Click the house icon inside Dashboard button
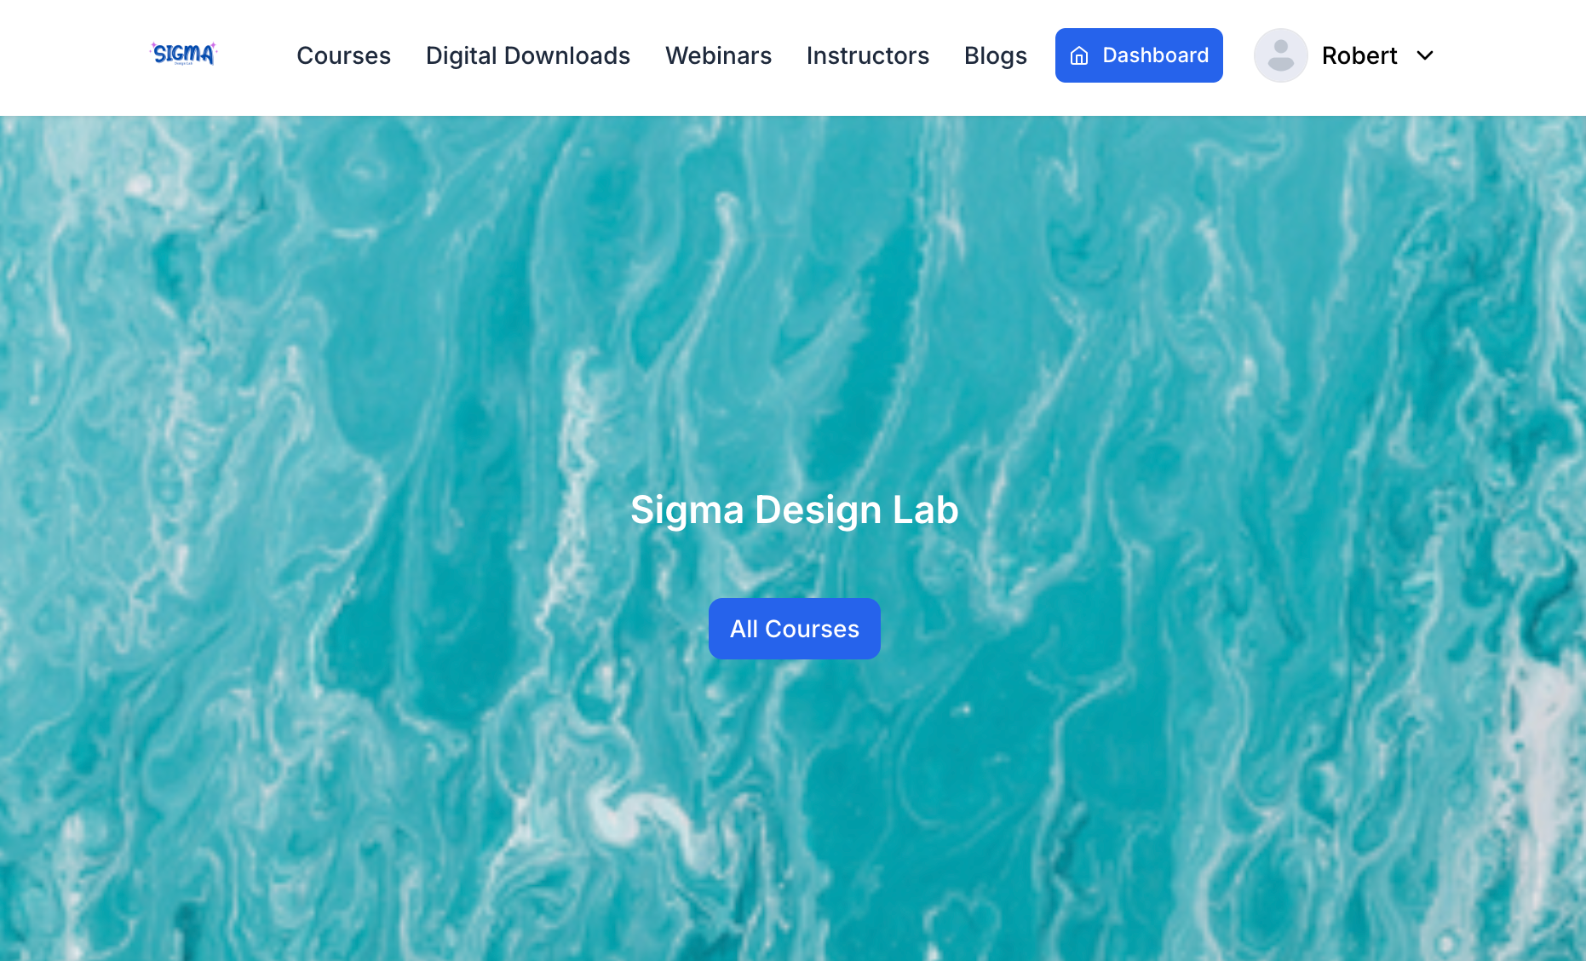 coord(1079,56)
